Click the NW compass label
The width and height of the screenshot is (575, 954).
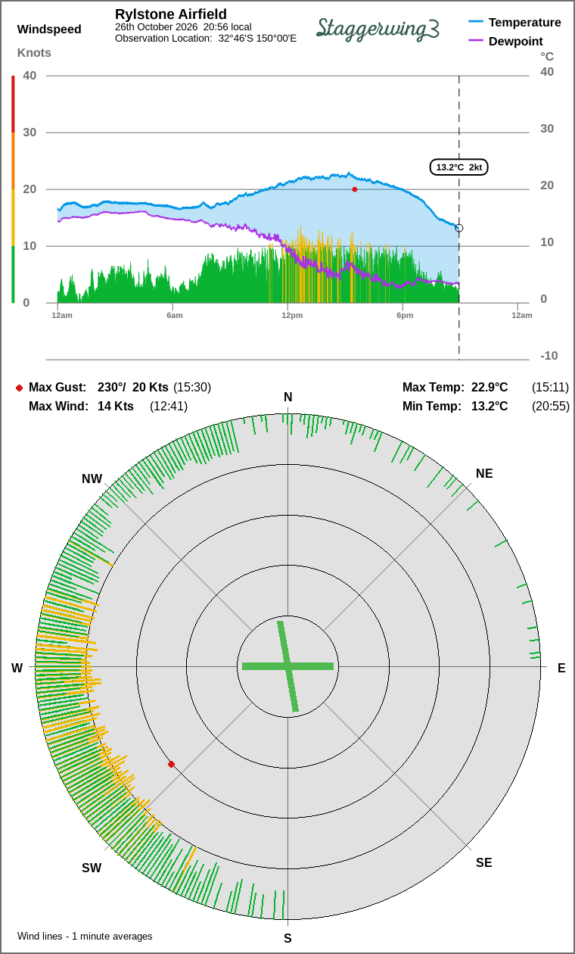tap(92, 479)
